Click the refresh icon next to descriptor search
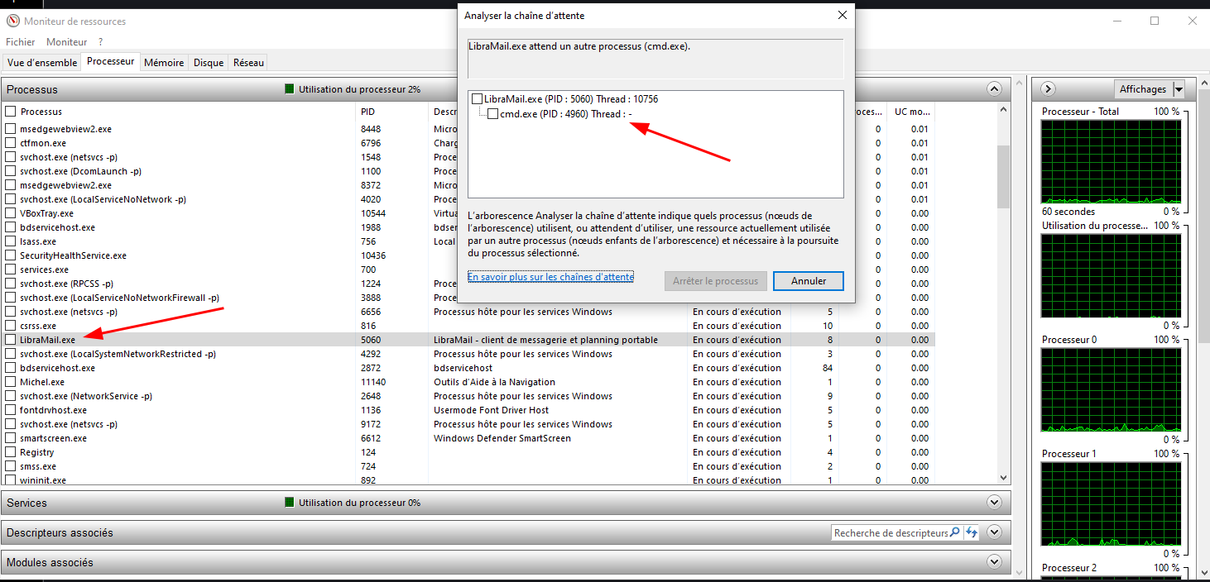The image size is (1210, 582). coord(972,533)
